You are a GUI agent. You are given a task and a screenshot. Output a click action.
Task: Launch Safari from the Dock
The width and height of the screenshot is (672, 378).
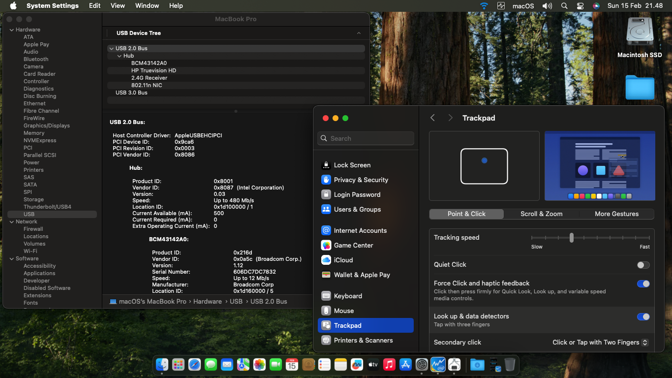(194, 364)
